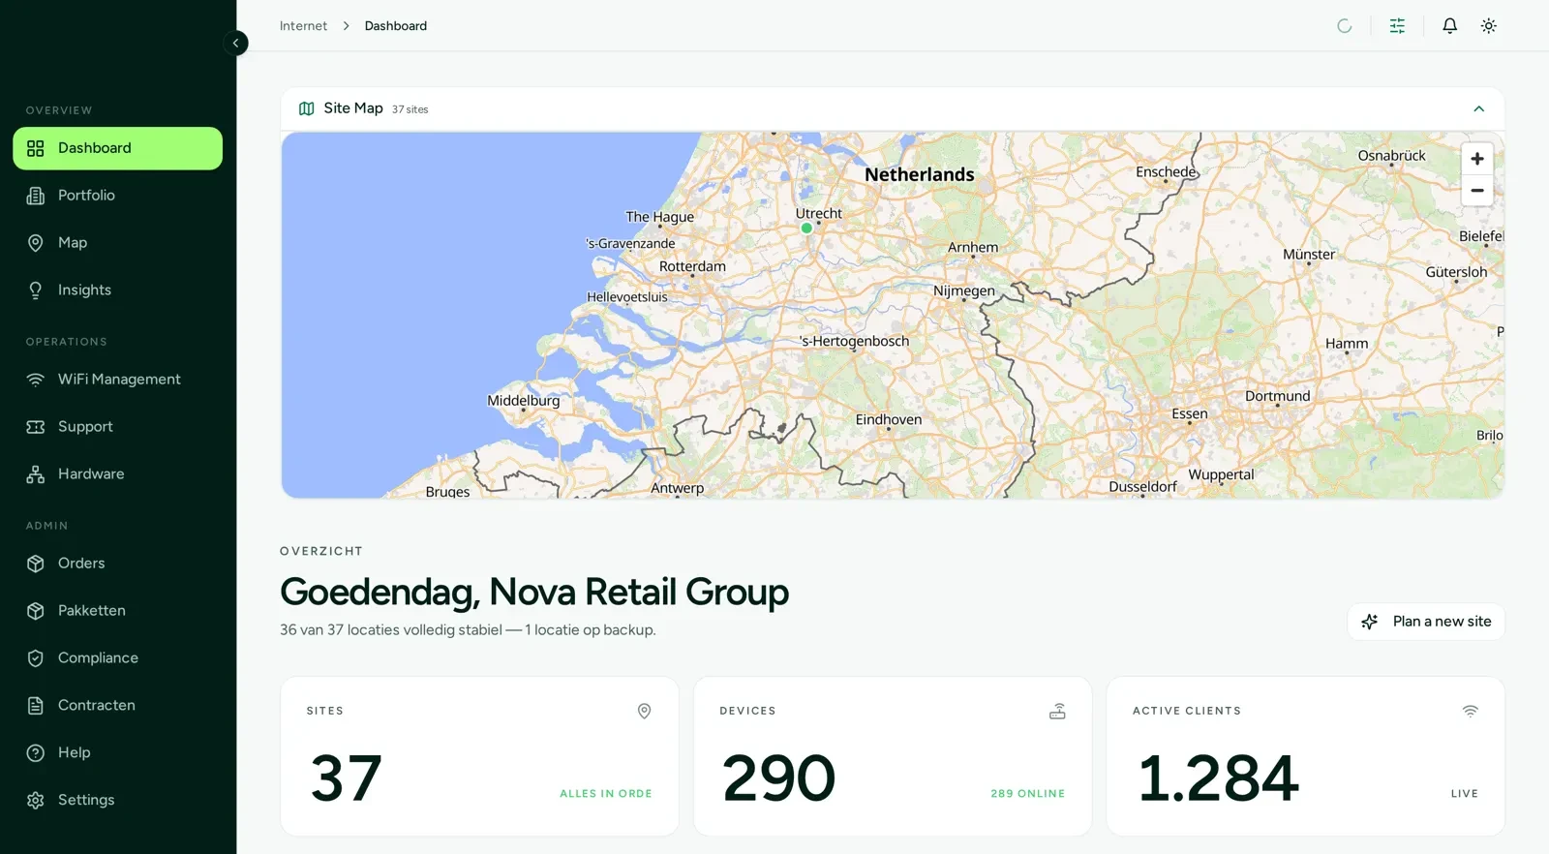Click the Map pin icon in the sidebar

pos(36,243)
